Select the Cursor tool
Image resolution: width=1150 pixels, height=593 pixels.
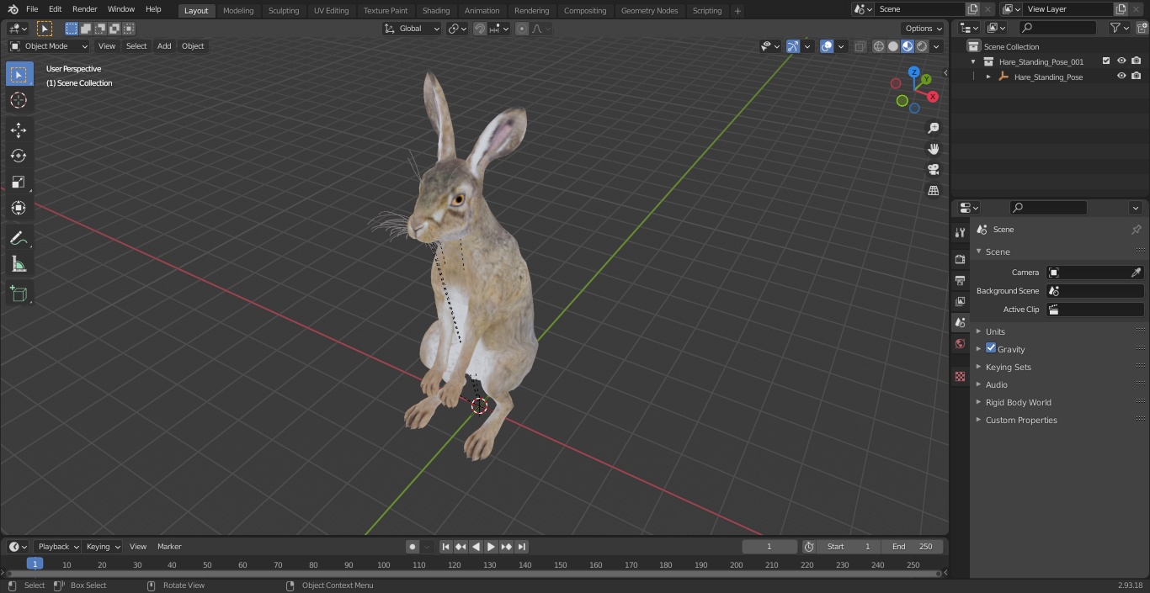coord(19,100)
